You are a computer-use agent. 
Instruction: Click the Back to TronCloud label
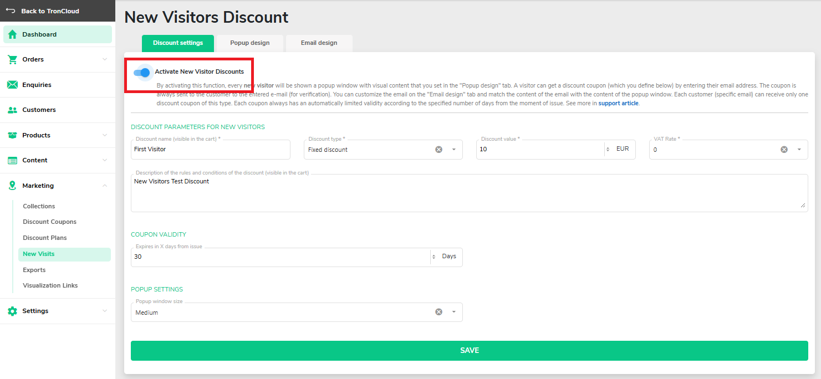tap(50, 11)
